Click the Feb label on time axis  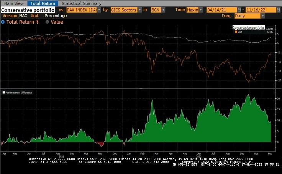click(142, 153)
